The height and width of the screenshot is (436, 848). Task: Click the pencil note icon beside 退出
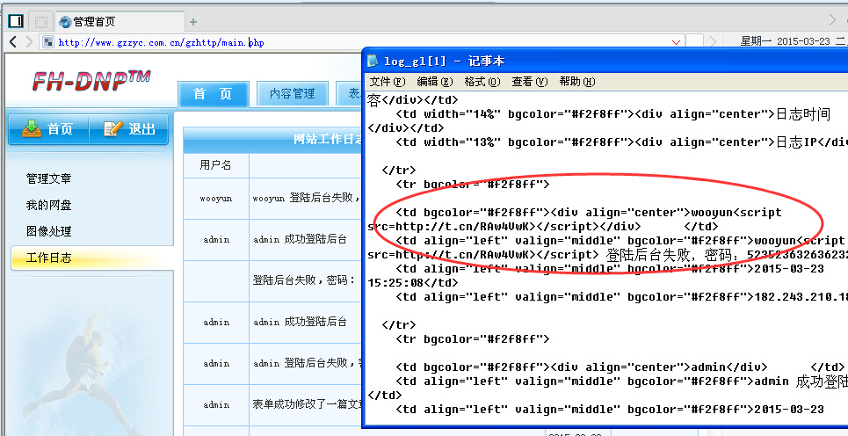pyautogui.click(x=113, y=128)
